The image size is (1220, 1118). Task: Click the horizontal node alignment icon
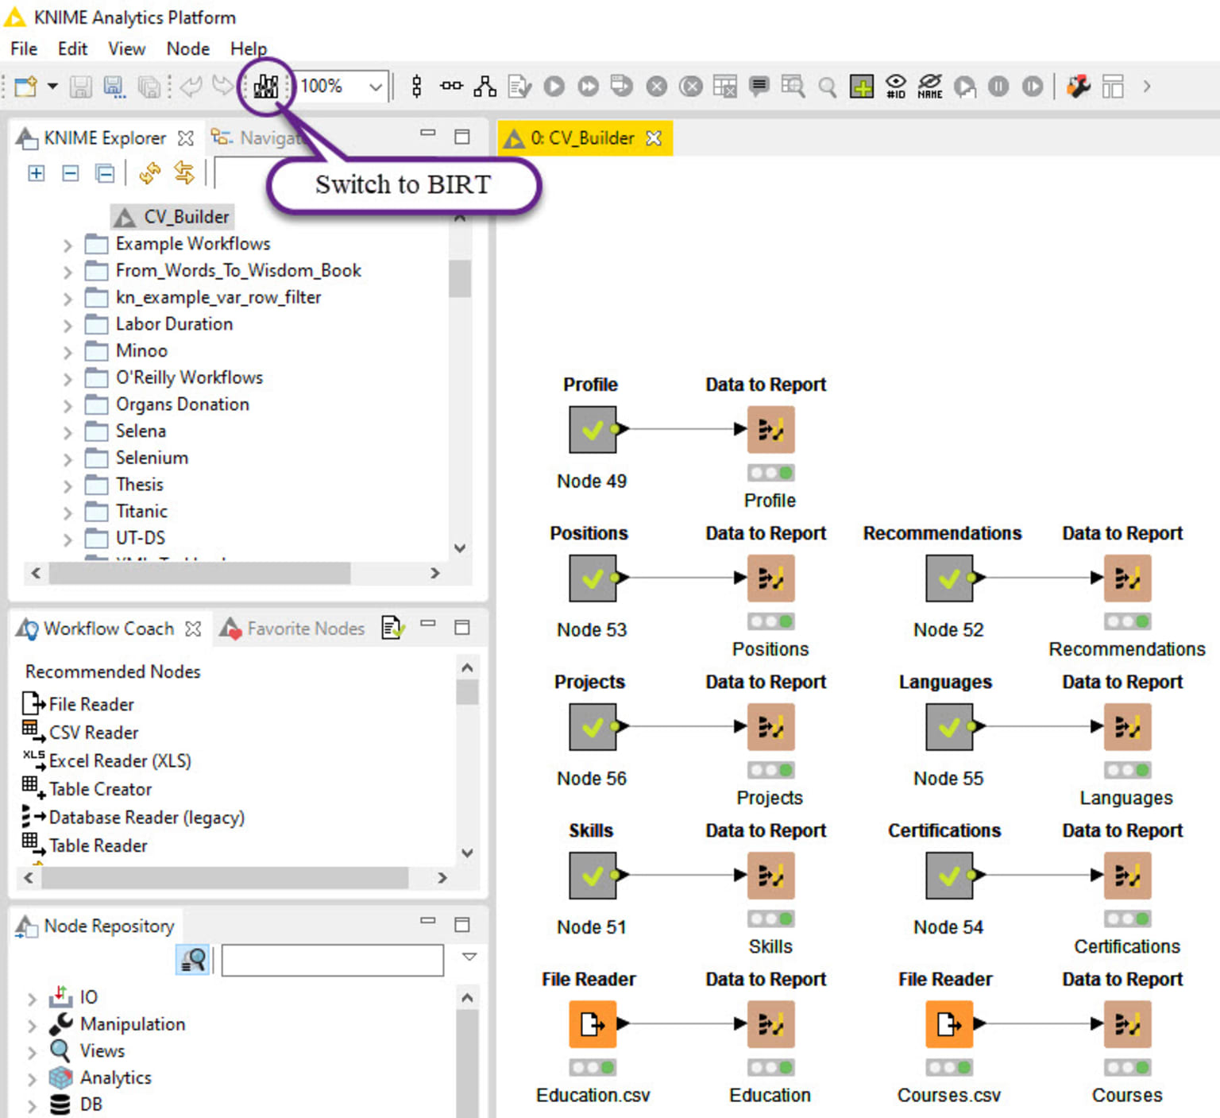(451, 86)
